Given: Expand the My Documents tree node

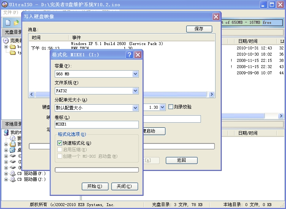Looking at the screenshot, I should pos(6,144).
